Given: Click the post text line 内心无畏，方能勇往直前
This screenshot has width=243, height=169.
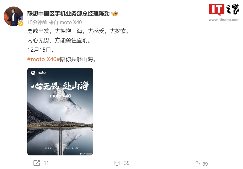Looking at the screenshot, I should pyautogui.click(x=59, y=40).
